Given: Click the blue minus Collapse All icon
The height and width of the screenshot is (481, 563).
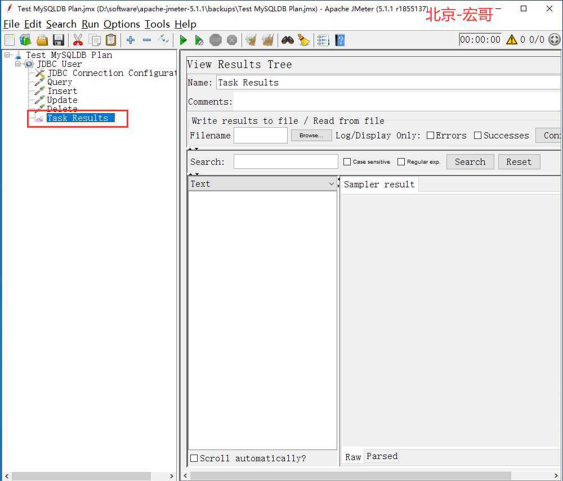Looking at the screenshot, I should pos(147,40).
